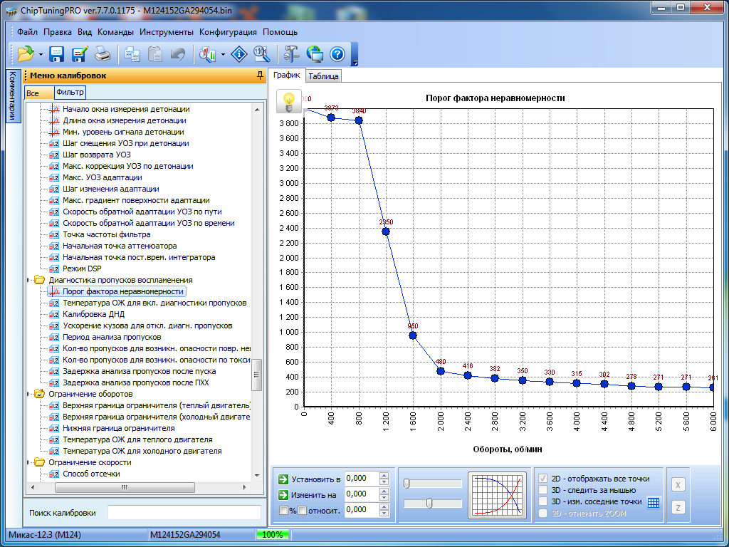Collapse the 'Ограничение оборотов' folder
The width and height of the screenshot is (729, 547).
click(29, 394)
